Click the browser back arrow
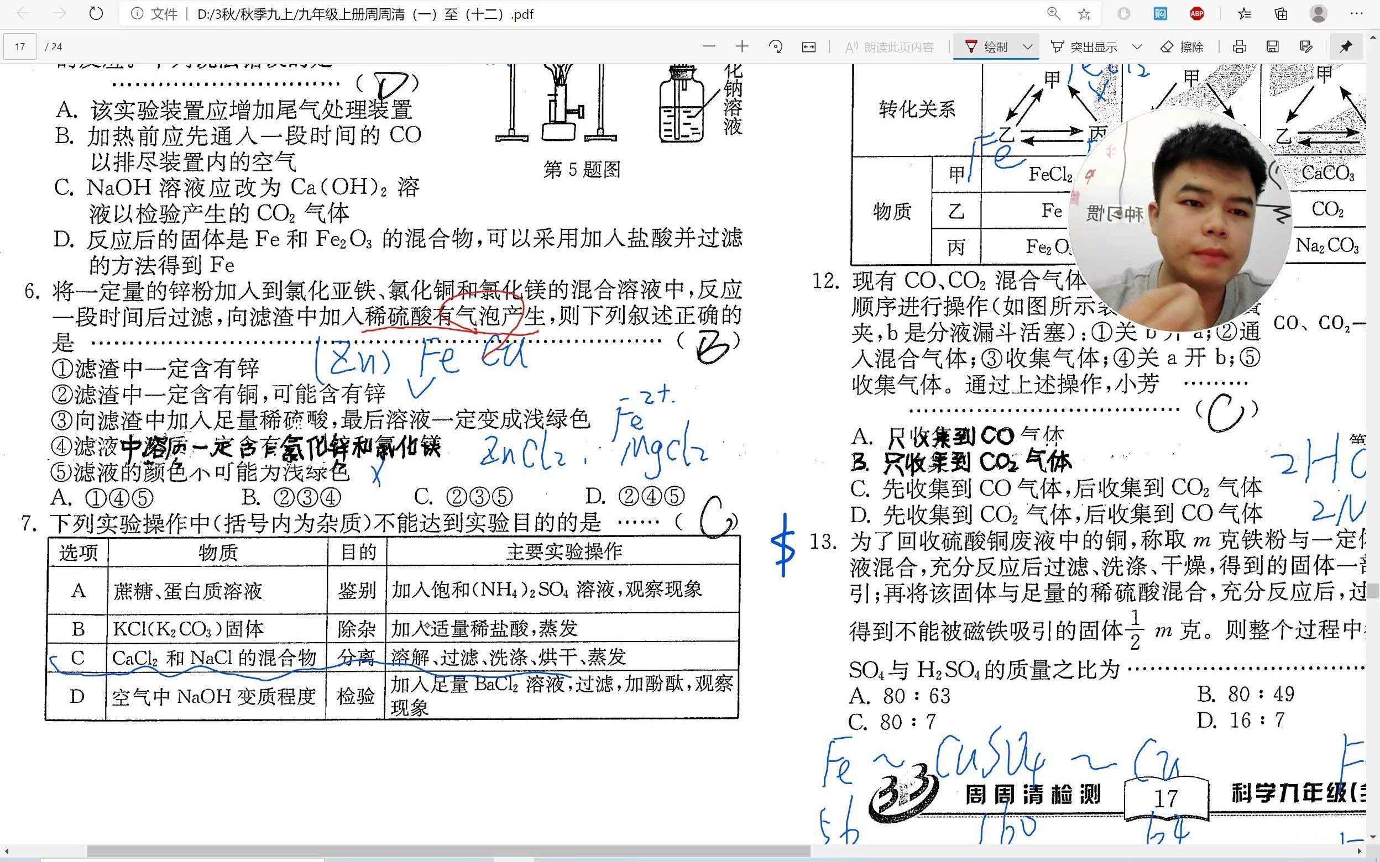The height and width of the screenshot is (862, 1380). click(x=23, y=14)
